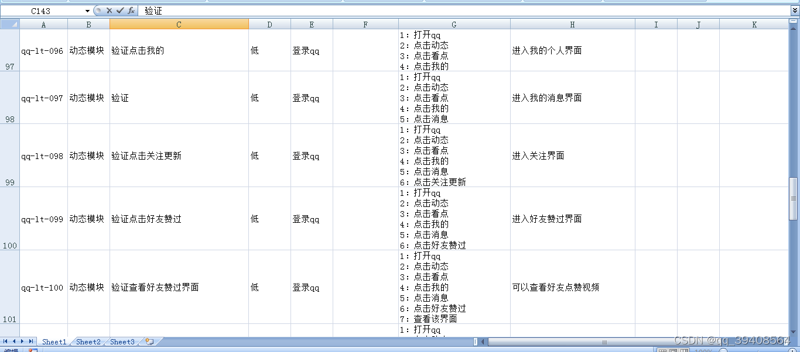Select cell 验证点击关注更新
Image resolution: width=800 pixels, height=352 pixels.
point(179,156)
